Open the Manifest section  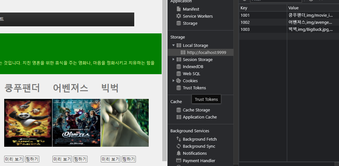(x=191, y=9)
